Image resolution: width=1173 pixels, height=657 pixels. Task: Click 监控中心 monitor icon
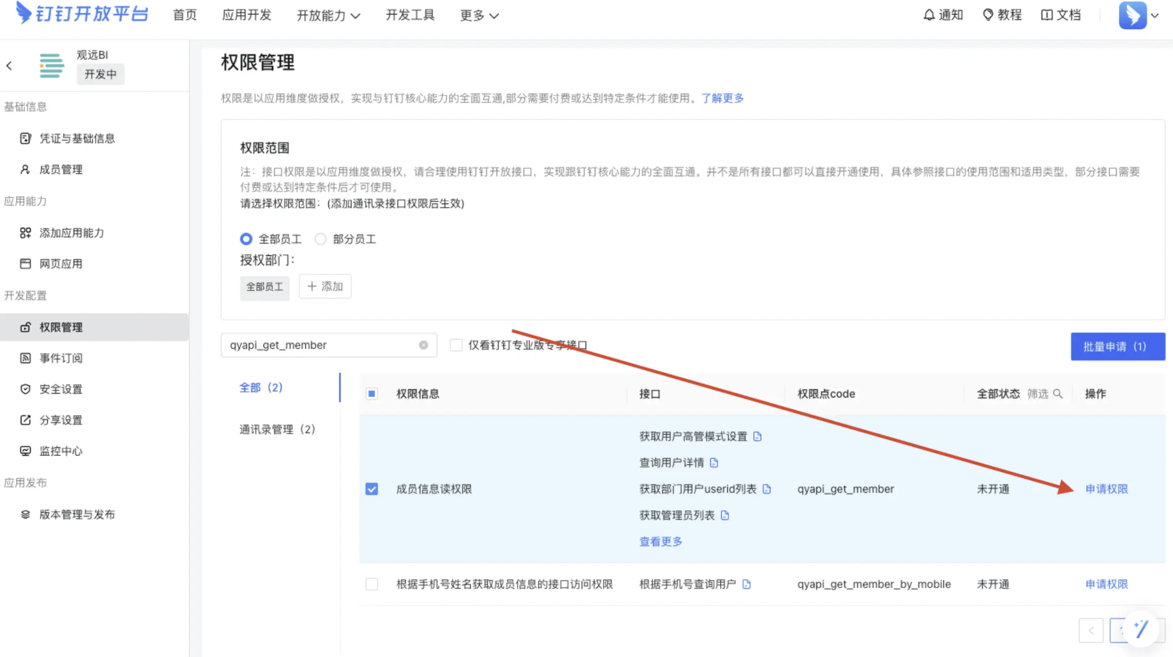pos(25,451)
